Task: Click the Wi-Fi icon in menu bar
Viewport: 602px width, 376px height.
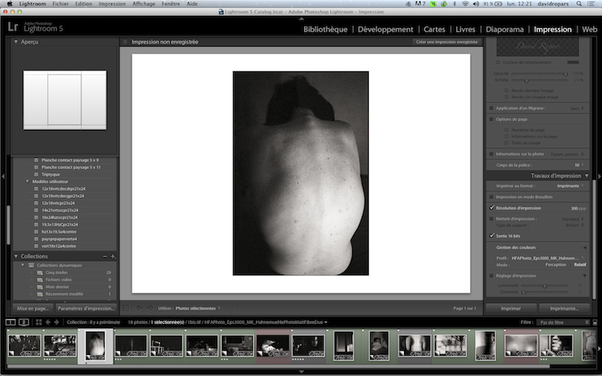Action: (x=465, y=4)
